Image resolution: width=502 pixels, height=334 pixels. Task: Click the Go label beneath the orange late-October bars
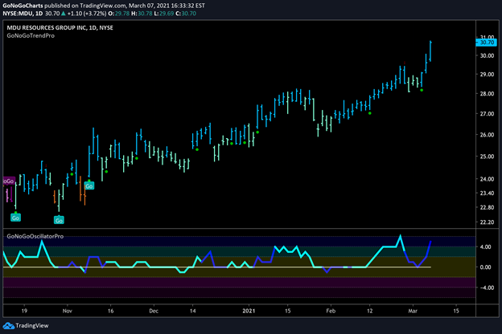click(59, 220)
